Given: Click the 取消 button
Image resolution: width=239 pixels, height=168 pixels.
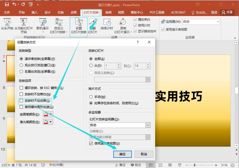Looking at the screenshot, I should [x=144, y=154].
